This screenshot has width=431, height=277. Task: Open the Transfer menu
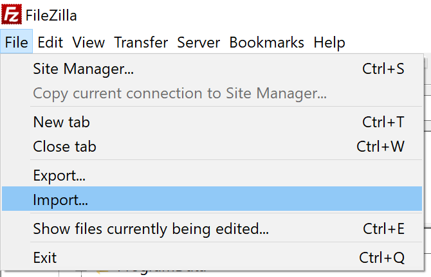tap(141, 42)
